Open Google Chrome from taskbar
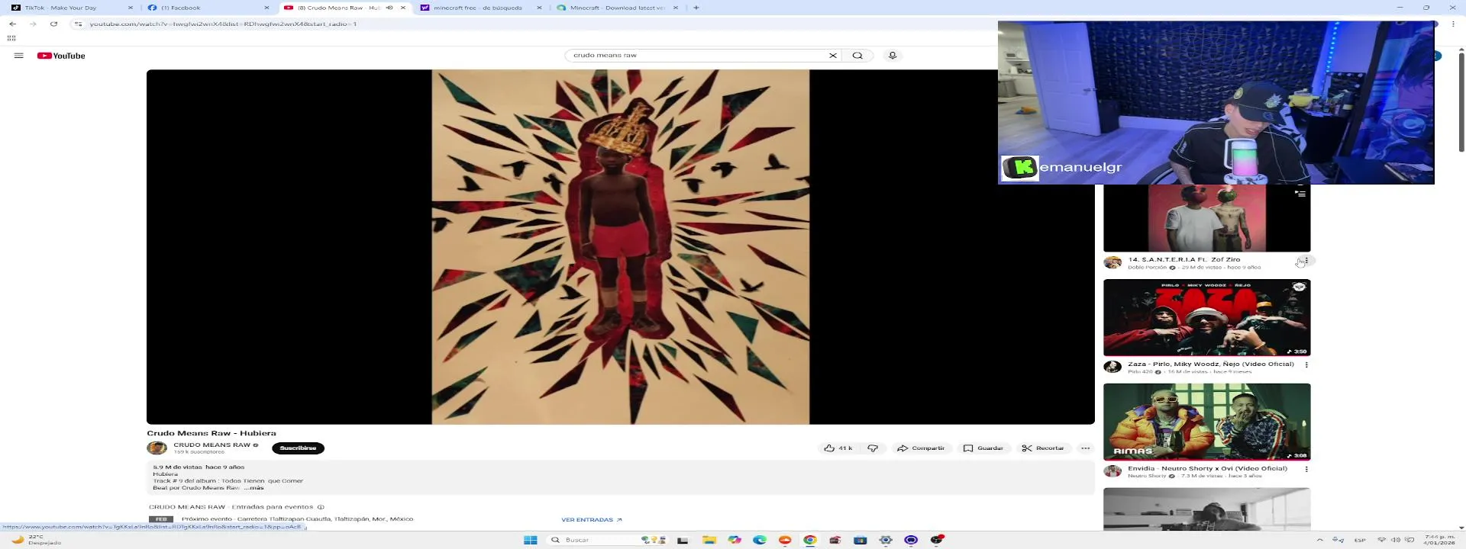Screen dimensions: 1466x549 (x=810, y=540)
